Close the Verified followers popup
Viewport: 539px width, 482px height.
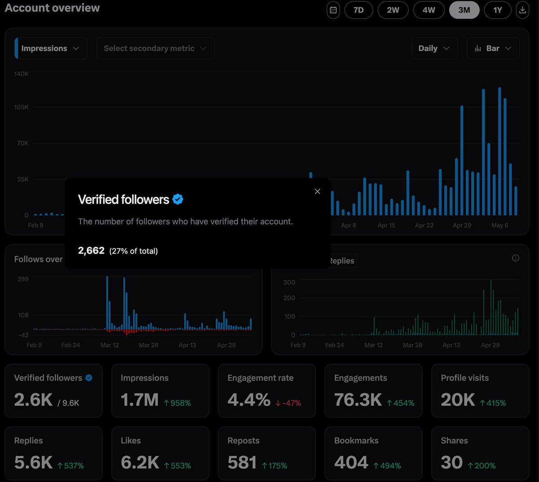(317, 191)
